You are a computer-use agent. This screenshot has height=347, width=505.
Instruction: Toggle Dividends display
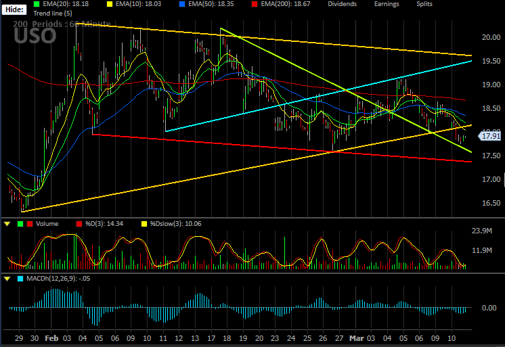coord(342,4)
